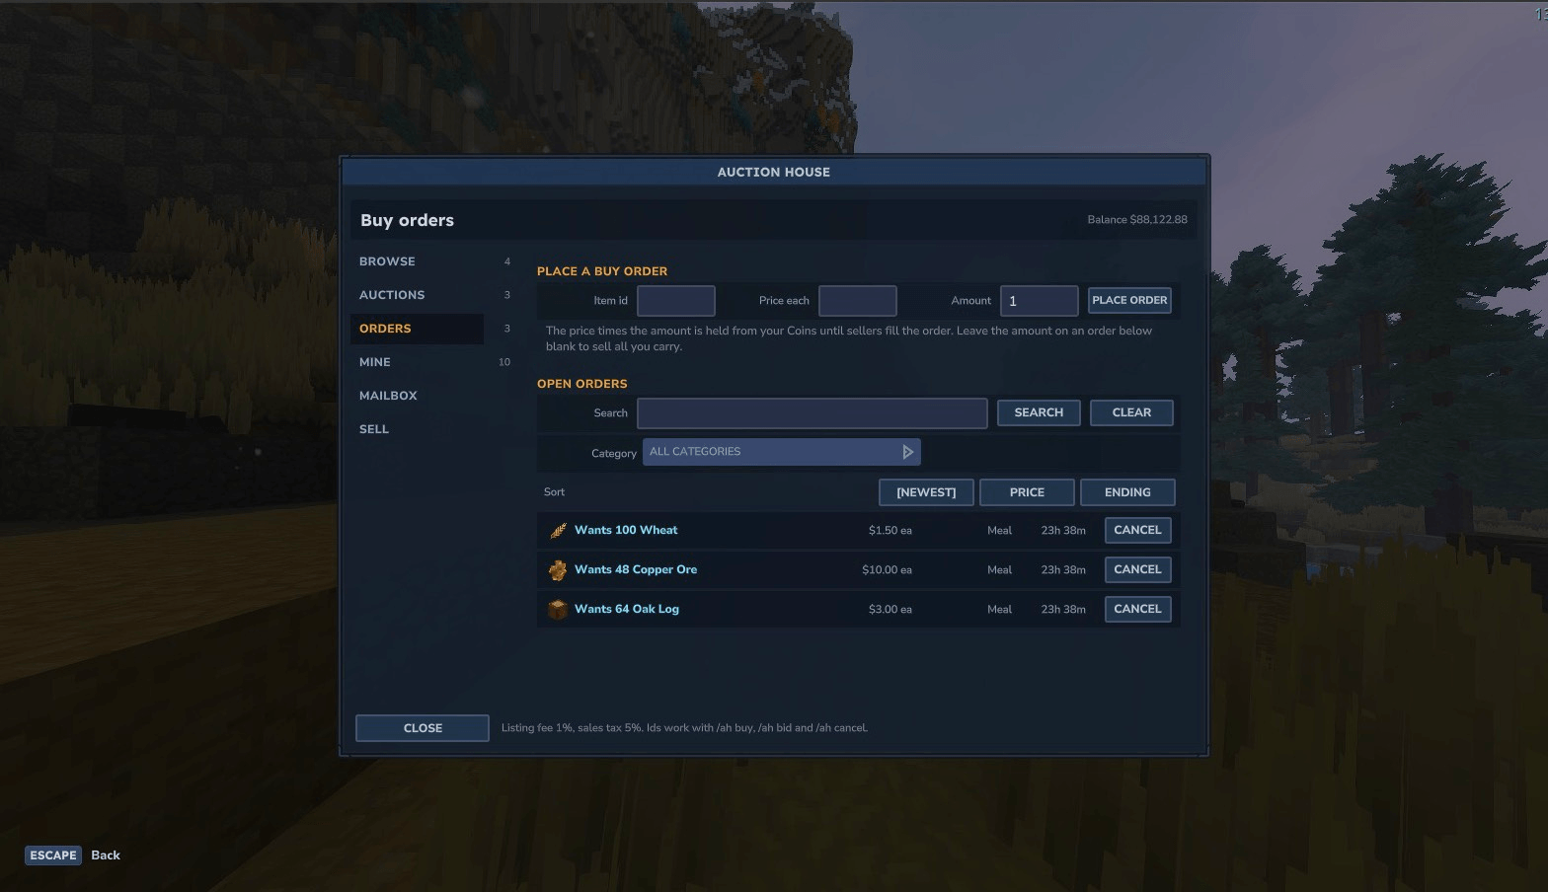Sort open orders by Ending
The height and width of the screenshot is (892, 1548).
[1127, 492]
